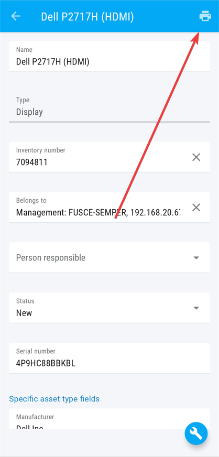Open Specific asset type fields section
Screen dimensions: 219x457
tap(54, 398)
